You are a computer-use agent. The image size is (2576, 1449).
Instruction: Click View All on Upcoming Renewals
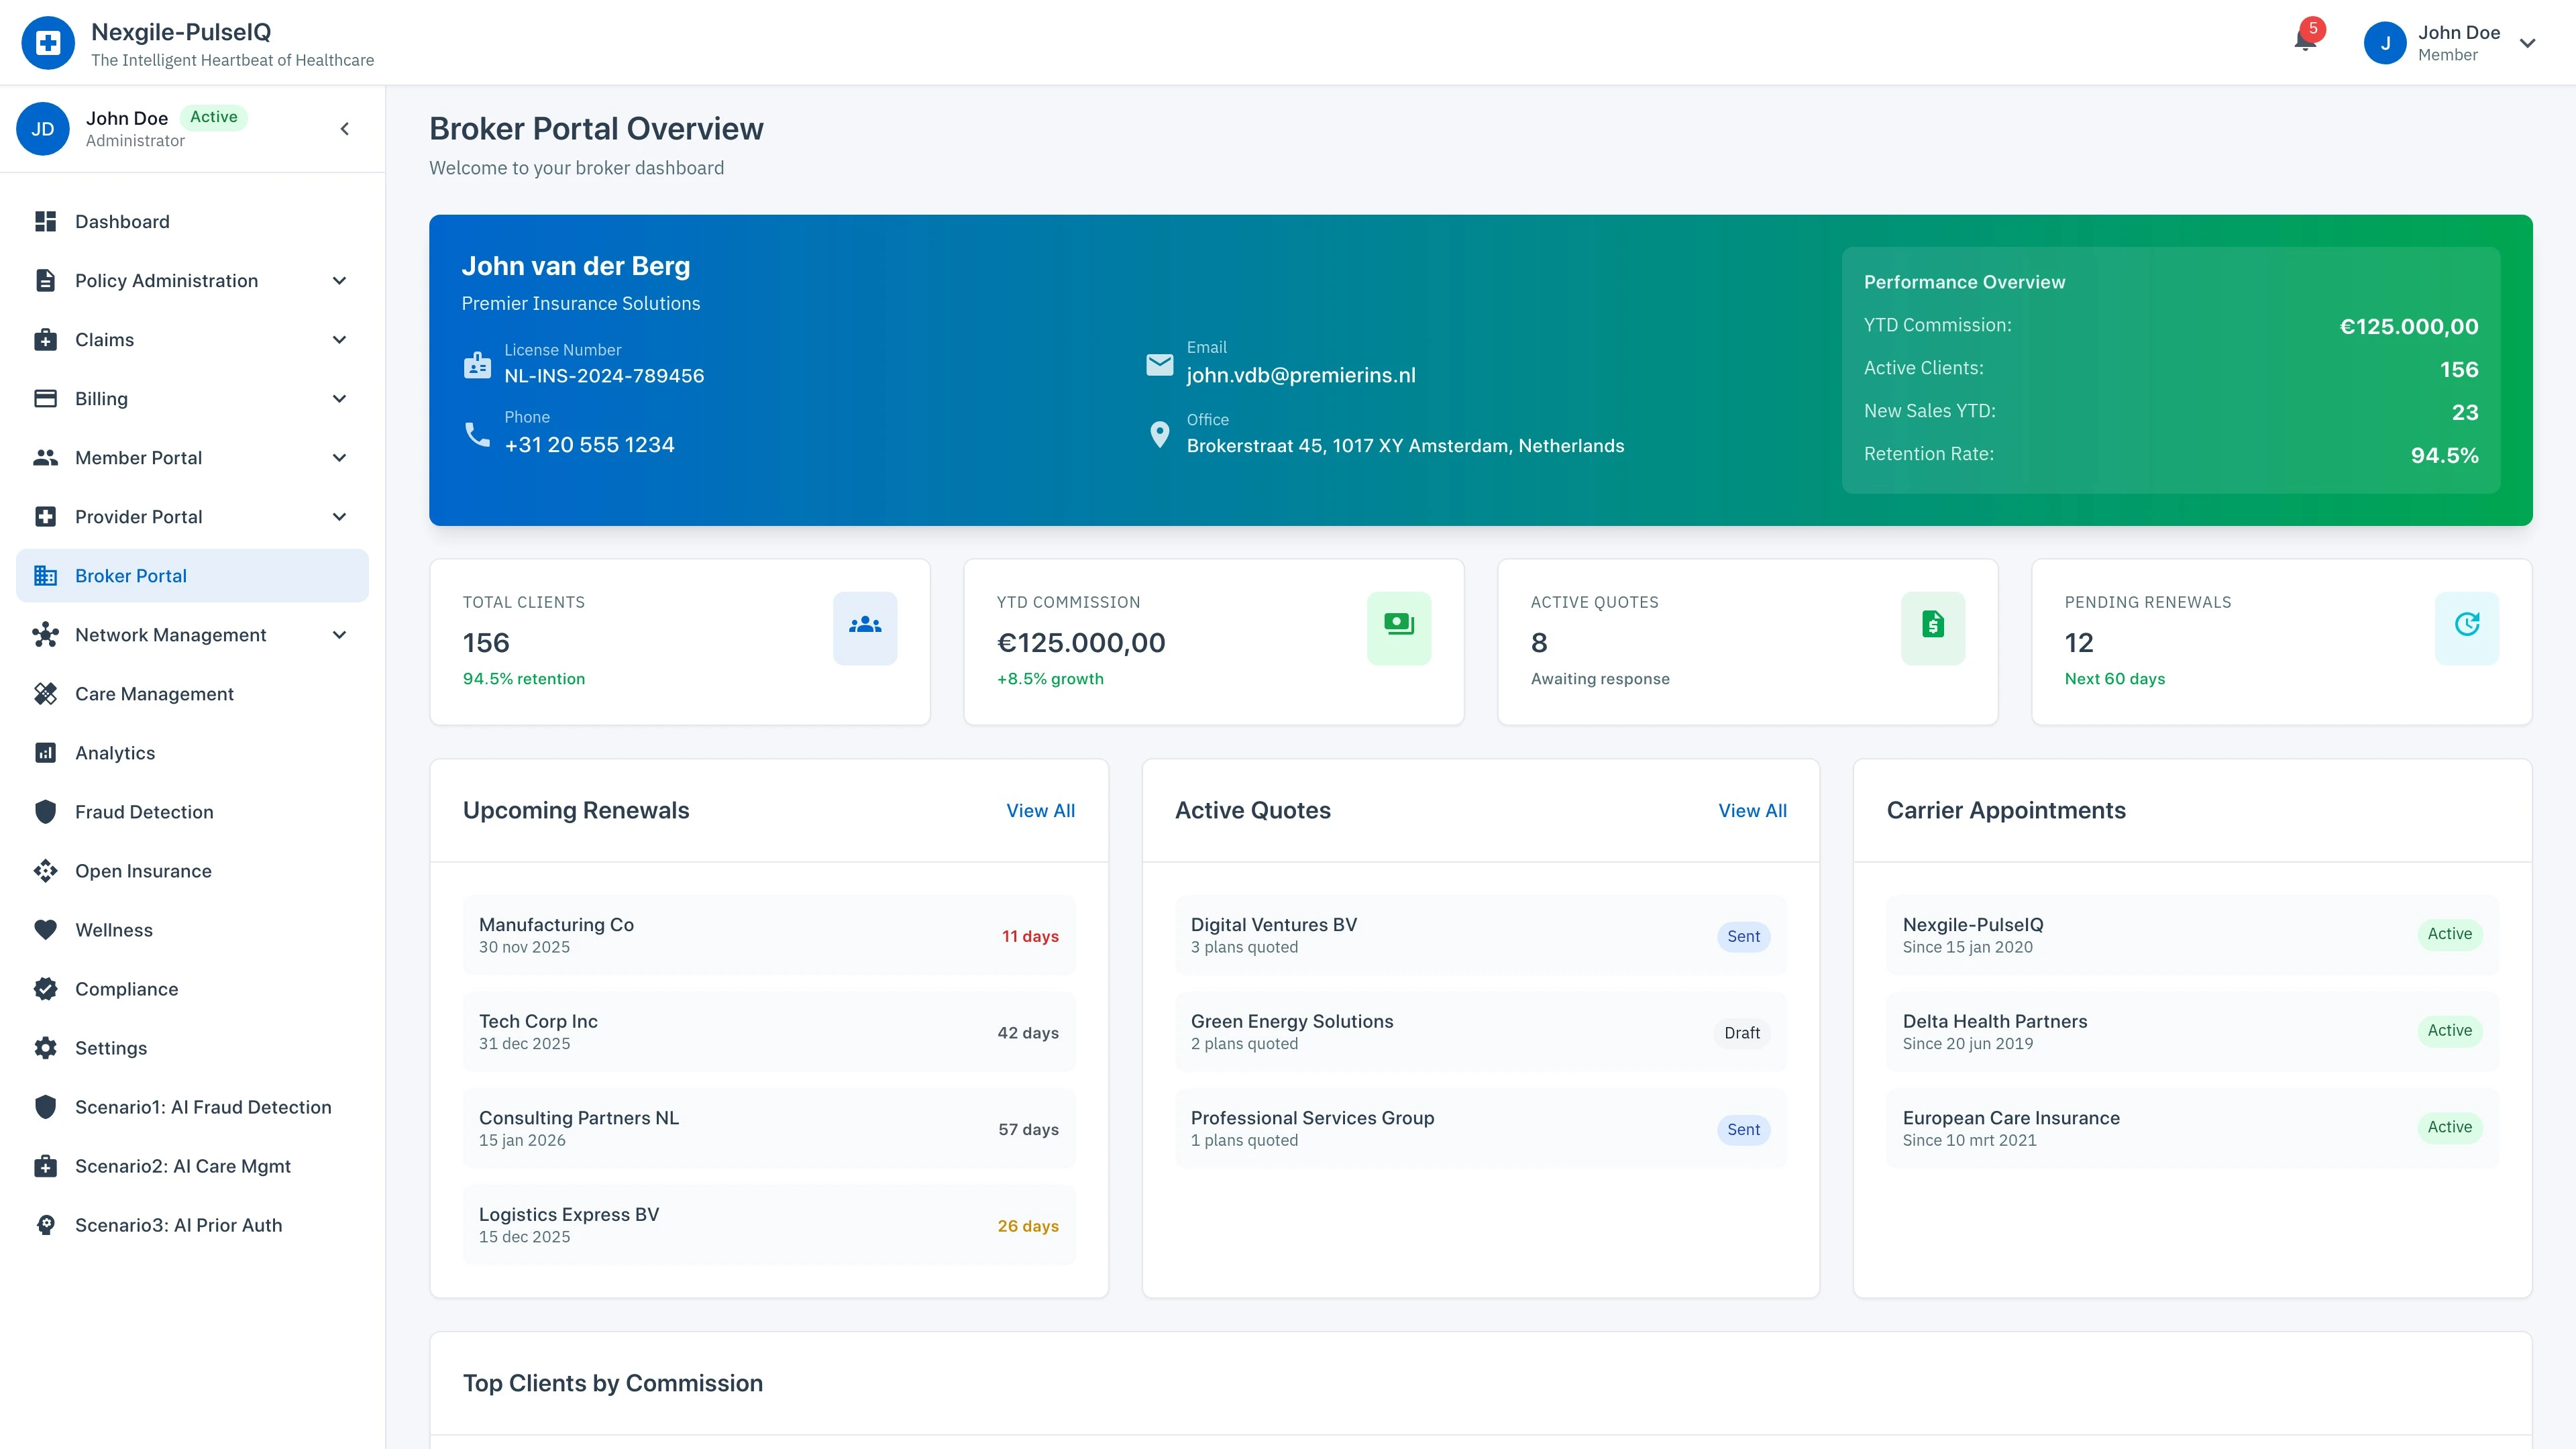1040,811
